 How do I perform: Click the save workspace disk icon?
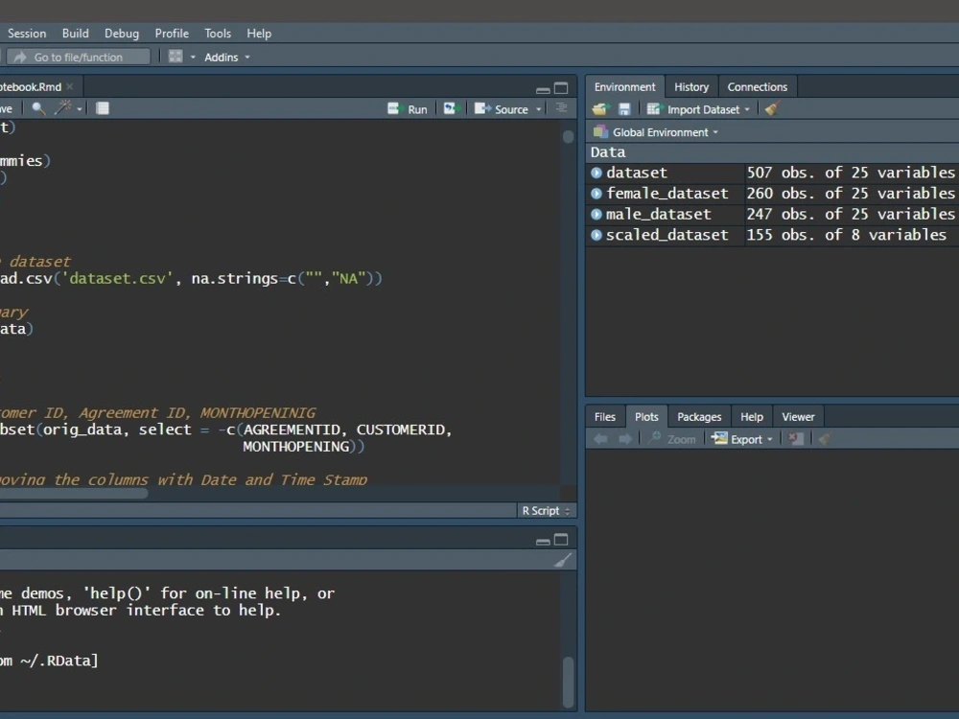point(624,109)
